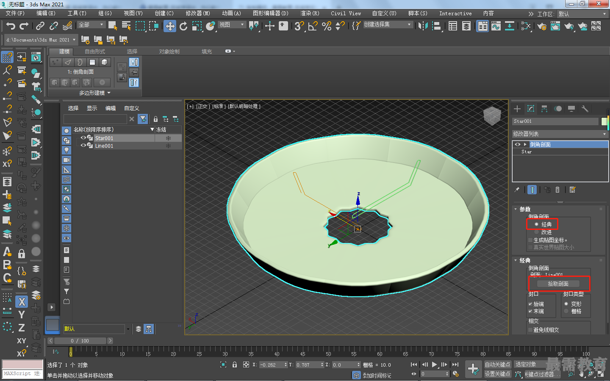
Task: Collapse the 参数 rollout
Action: (x=516, y=209)
